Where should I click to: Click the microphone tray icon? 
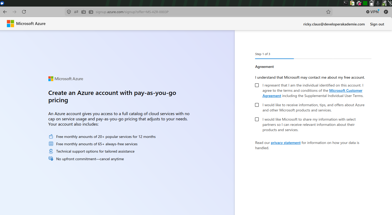[378, 3]
